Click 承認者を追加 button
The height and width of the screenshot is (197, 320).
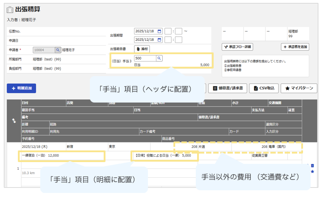(295, 47)
